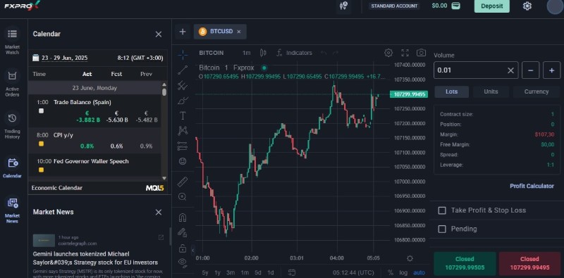
Task: Change the 1m chart interval
Action: pos(246,53)
